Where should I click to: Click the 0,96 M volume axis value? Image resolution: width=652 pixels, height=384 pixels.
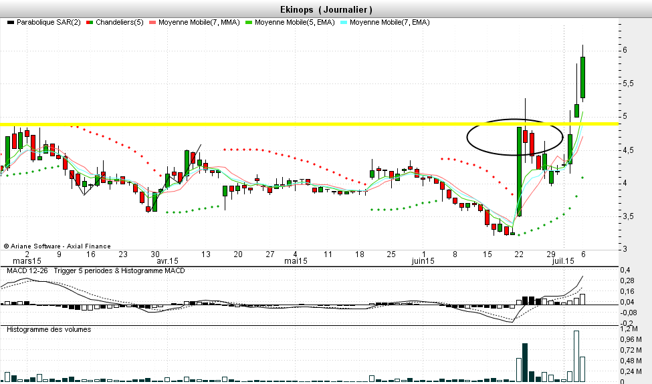(631, 339)
